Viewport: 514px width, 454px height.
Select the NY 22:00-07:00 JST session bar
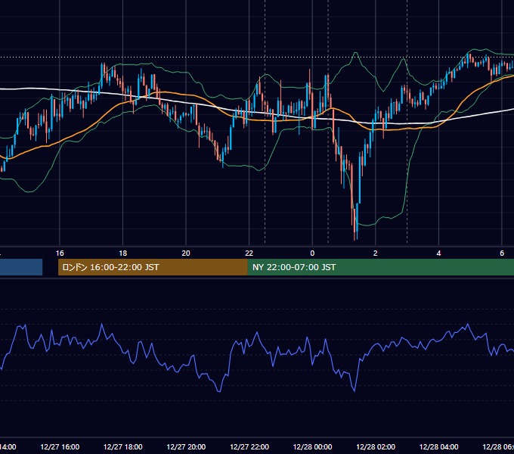click(x=380, y=267)
